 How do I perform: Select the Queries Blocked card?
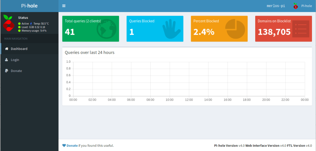155,29
